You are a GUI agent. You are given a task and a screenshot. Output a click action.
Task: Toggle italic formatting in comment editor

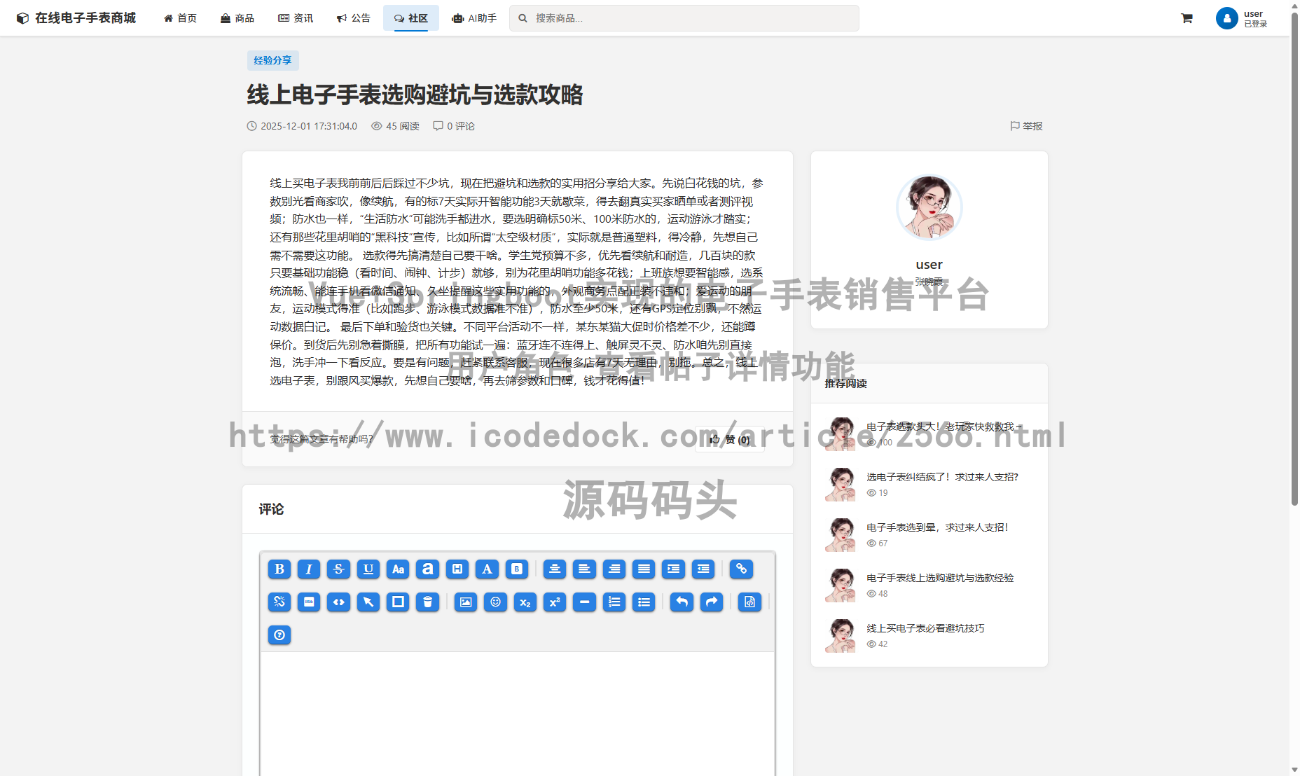click(x=309, y=569)
